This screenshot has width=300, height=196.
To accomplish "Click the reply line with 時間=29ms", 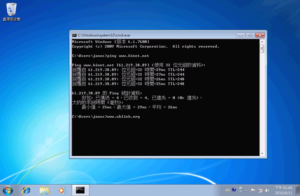I will [x=128, y=70].
